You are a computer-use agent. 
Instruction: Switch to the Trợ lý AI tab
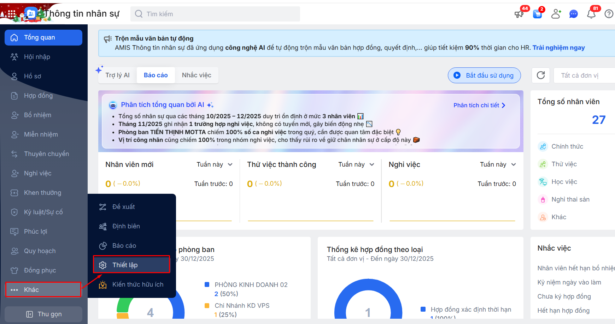tap(117, 75)
